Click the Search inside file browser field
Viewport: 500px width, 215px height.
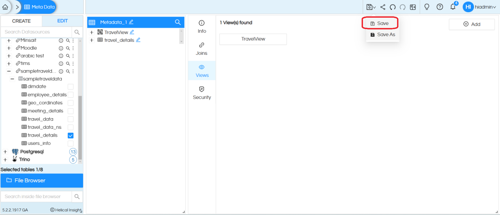[x=36, y=196]
